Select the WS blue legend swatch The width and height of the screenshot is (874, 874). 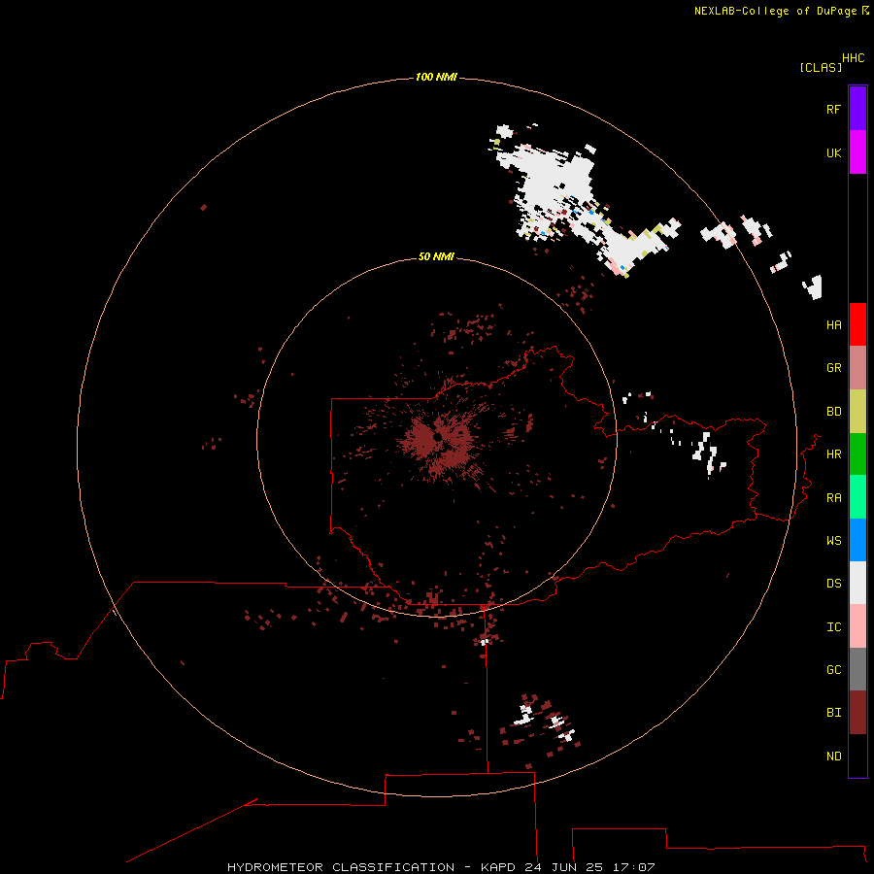(x=857, y=540)
